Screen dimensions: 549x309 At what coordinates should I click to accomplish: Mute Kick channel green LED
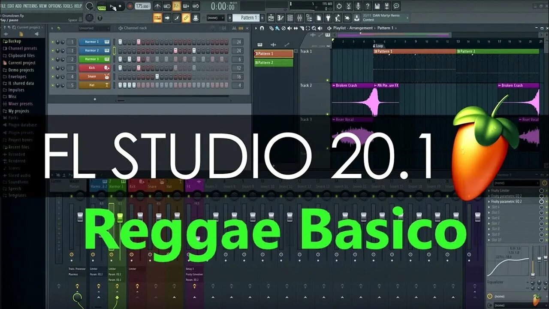(x=53, y=68)
